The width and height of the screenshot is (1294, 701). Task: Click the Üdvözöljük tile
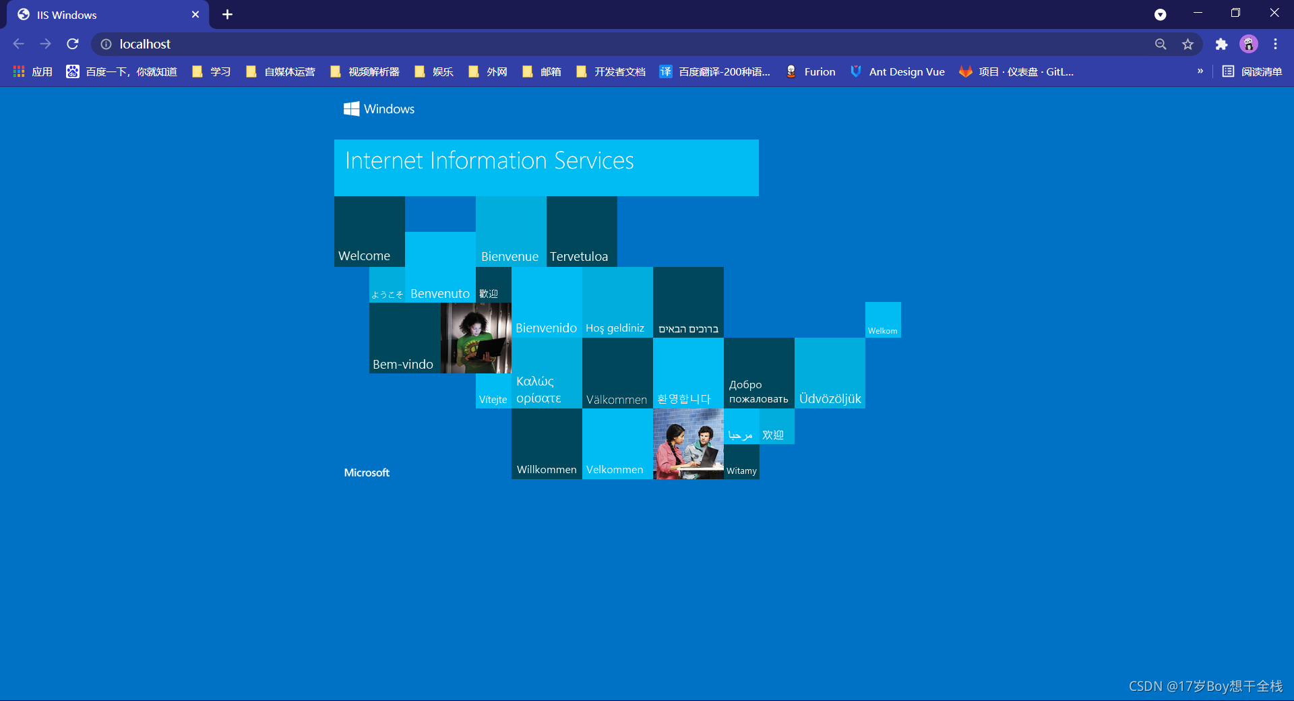pos(830,373)
